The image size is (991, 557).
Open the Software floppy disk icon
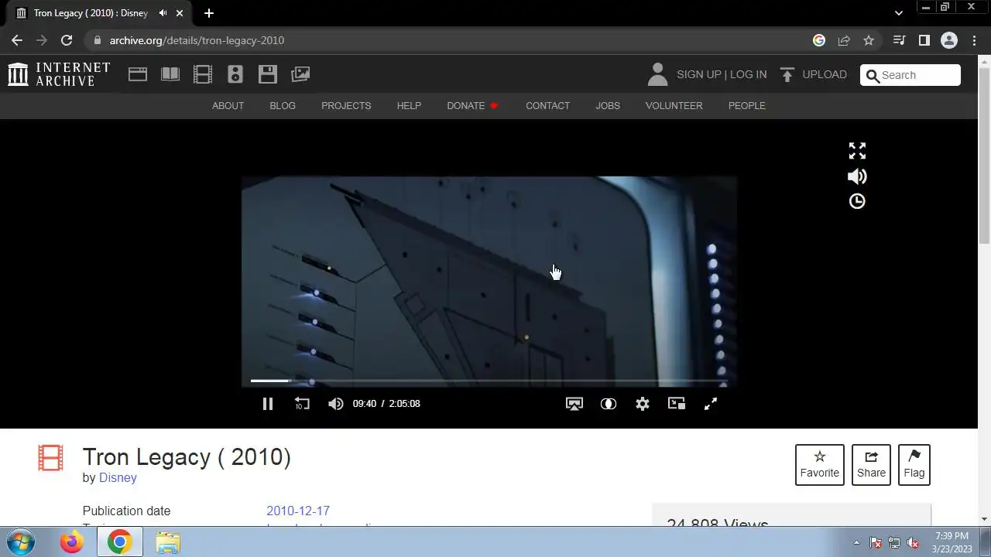coord(268,74)
